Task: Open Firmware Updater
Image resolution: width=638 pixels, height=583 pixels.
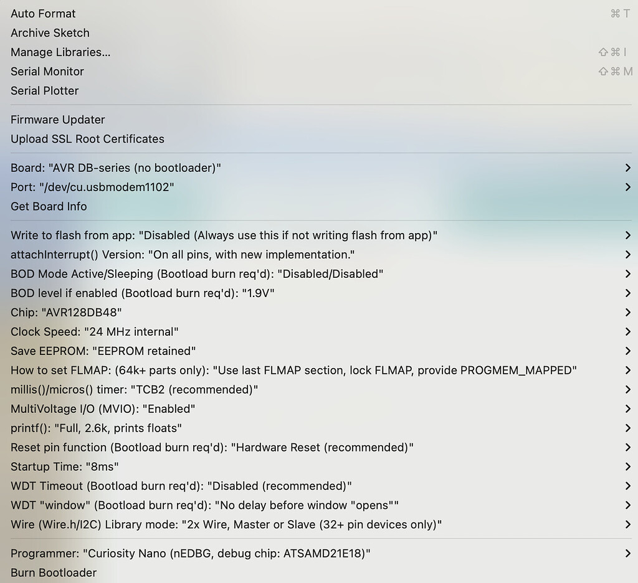Action: [x=319, y=120]
